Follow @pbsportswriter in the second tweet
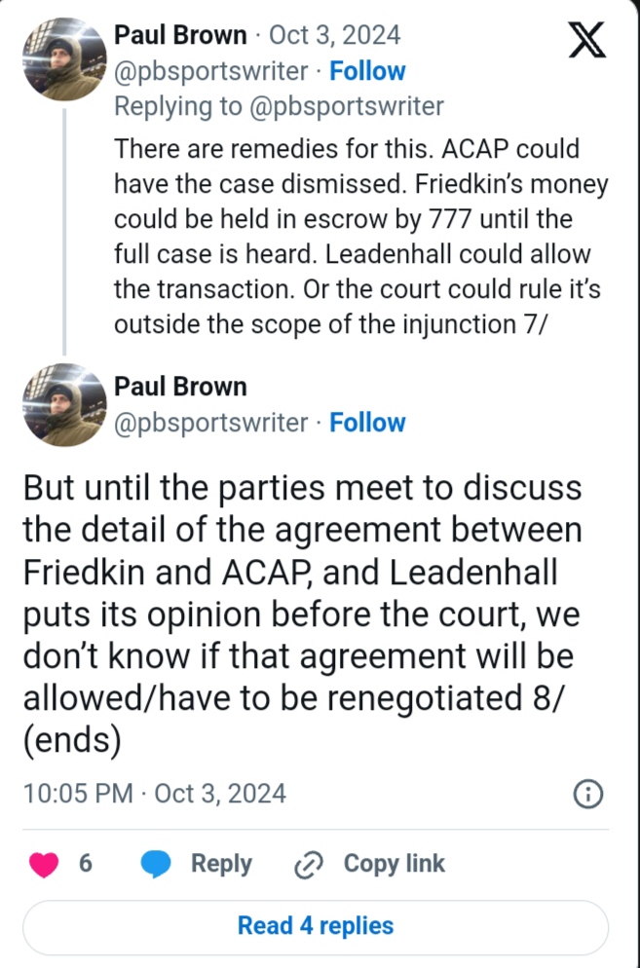Image resolution: width=640 pixels, height=968 pixels. coord(367,423)
